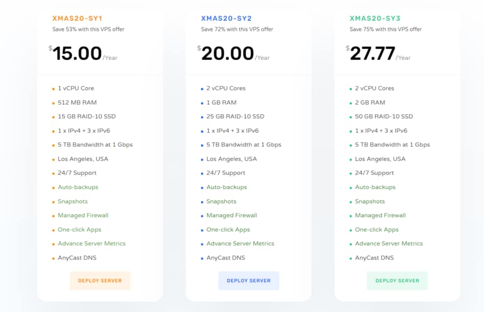Open Auto-backups link in XMAS20-SY1 plan
Viewport: 484px width, 312px height.
(78, 187)
